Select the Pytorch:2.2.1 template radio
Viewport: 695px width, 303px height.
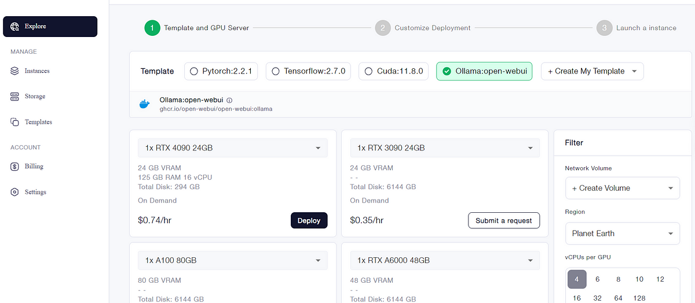click(195, 71)
